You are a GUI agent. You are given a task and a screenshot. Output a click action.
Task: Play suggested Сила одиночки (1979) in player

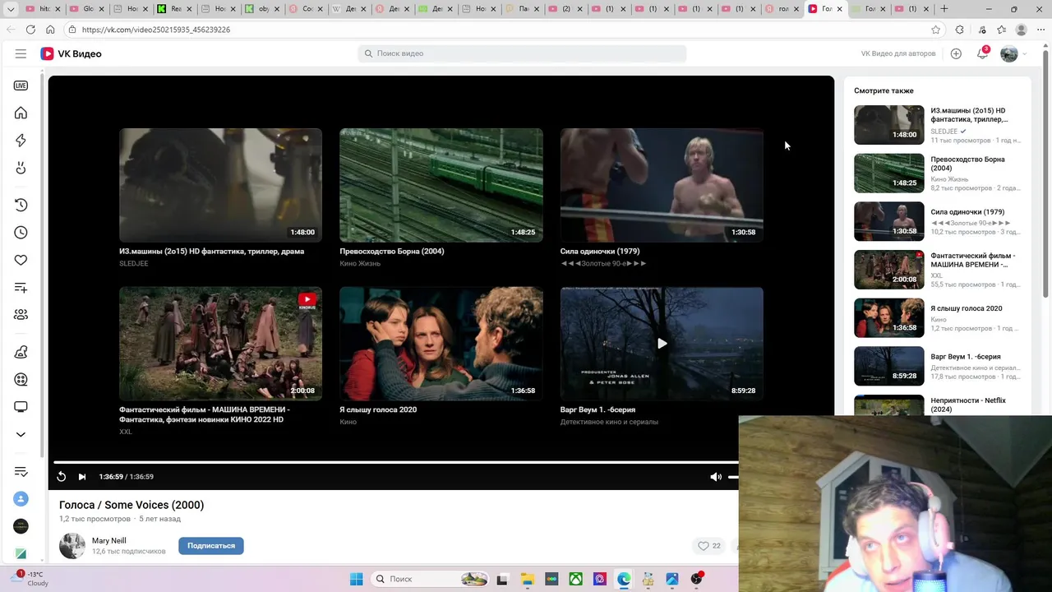(662, 185)
